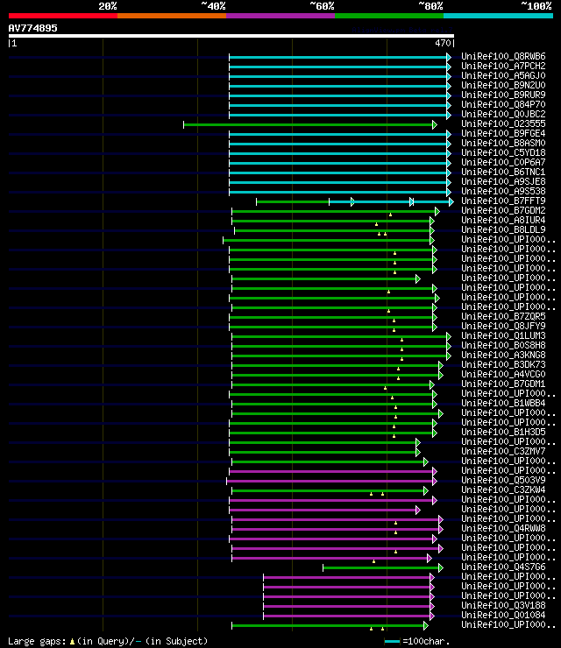Screen dimensions: 561x648
Task: Click the 'Large gaps:' legend text
Action: pyautogui.click(x=37, y=641)
